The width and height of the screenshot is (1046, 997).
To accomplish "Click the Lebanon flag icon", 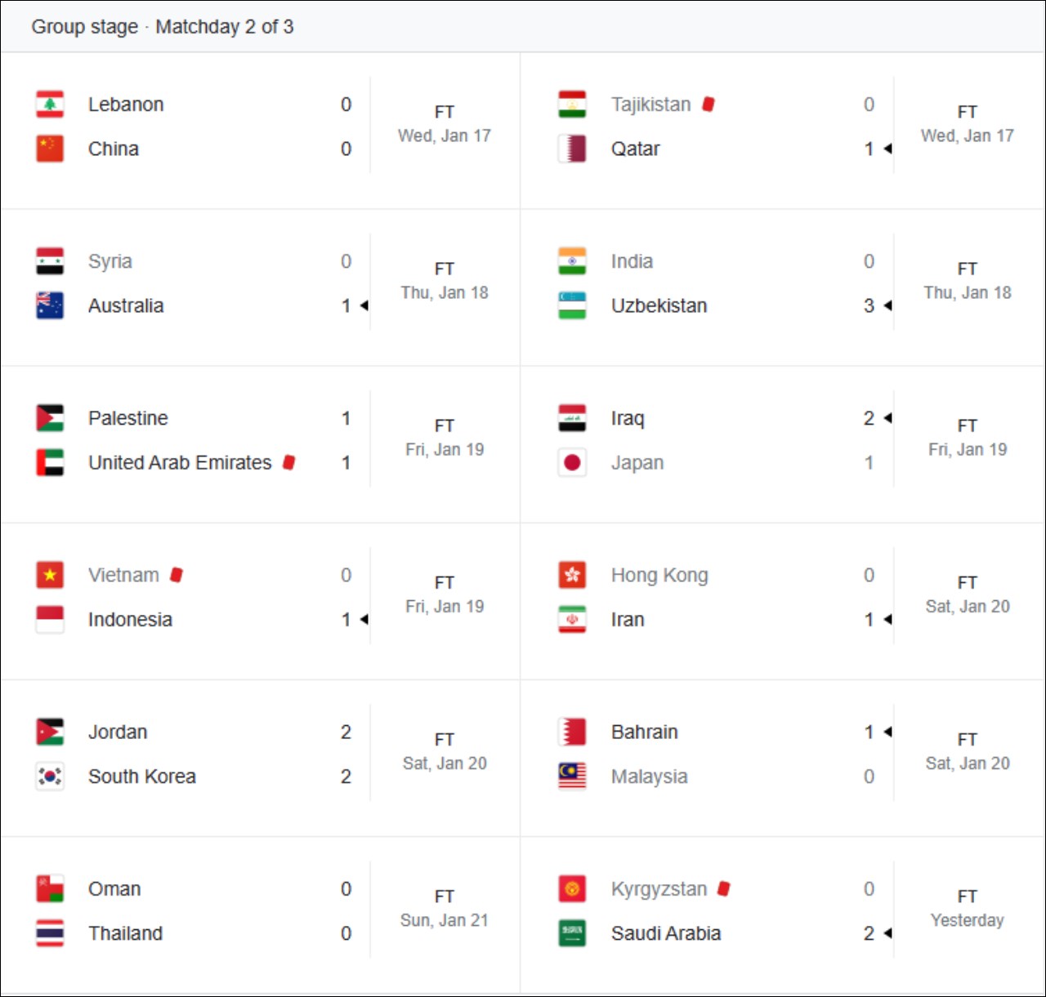I will pyautogui.click(x=49, y=105).
